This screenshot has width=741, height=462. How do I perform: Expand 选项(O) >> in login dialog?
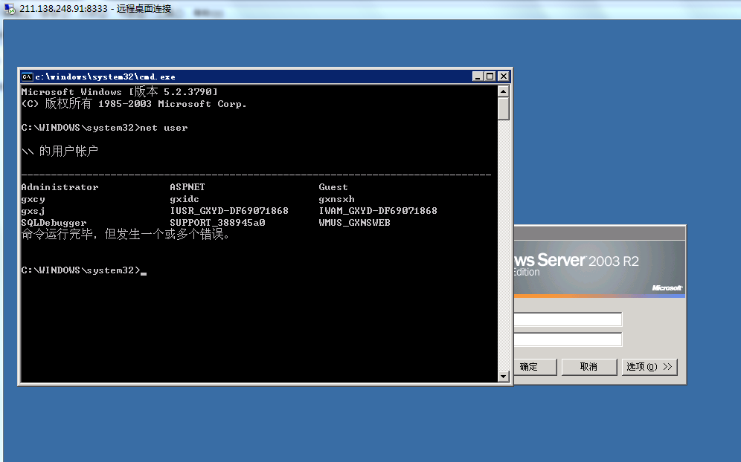pyautogui.click(x=649, y=367)
